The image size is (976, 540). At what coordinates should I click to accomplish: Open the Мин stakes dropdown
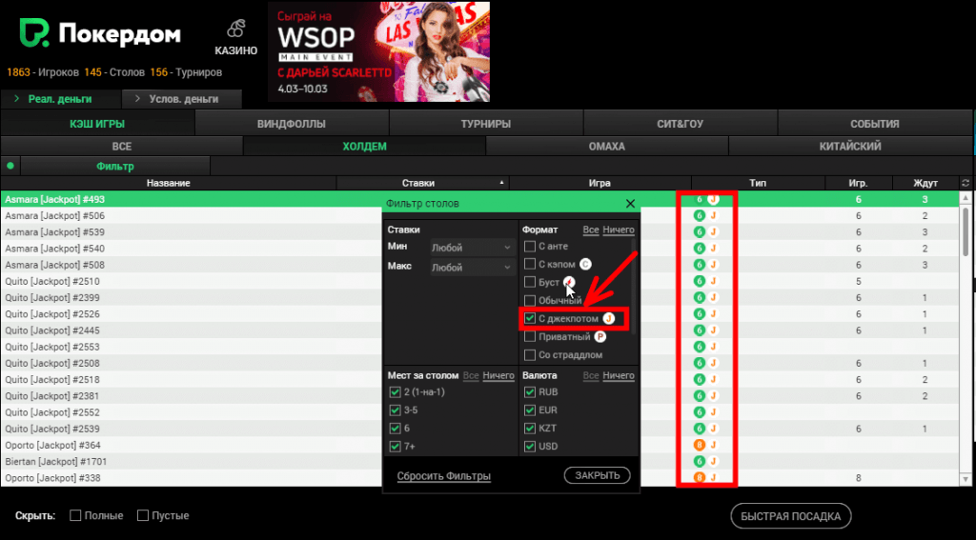coord(472,248)
